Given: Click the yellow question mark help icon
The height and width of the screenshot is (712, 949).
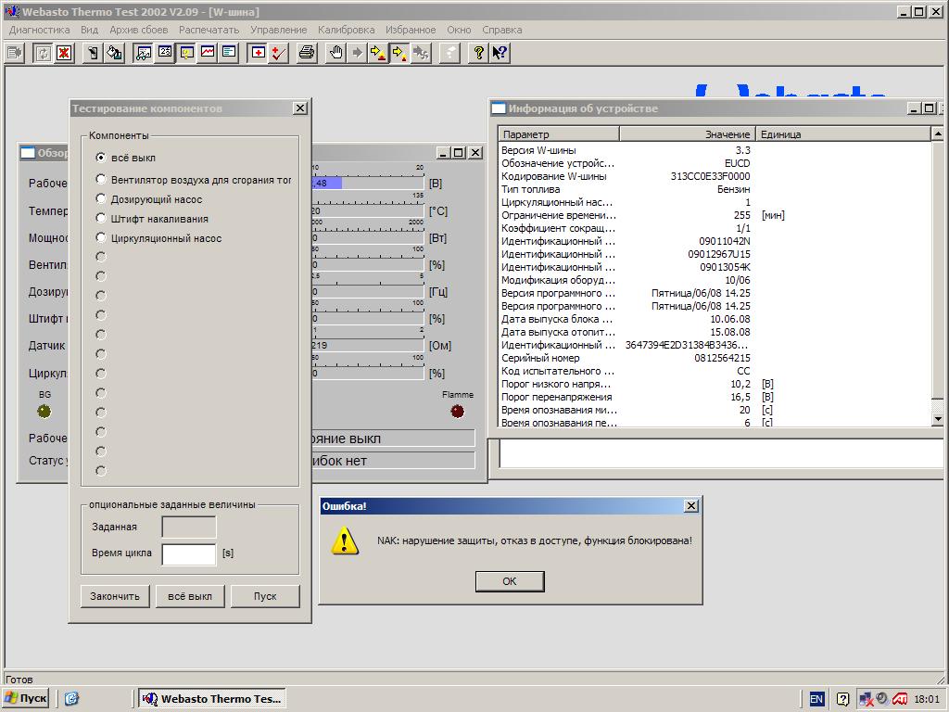Looking at the screenshot, I should [x=479, y=53].
